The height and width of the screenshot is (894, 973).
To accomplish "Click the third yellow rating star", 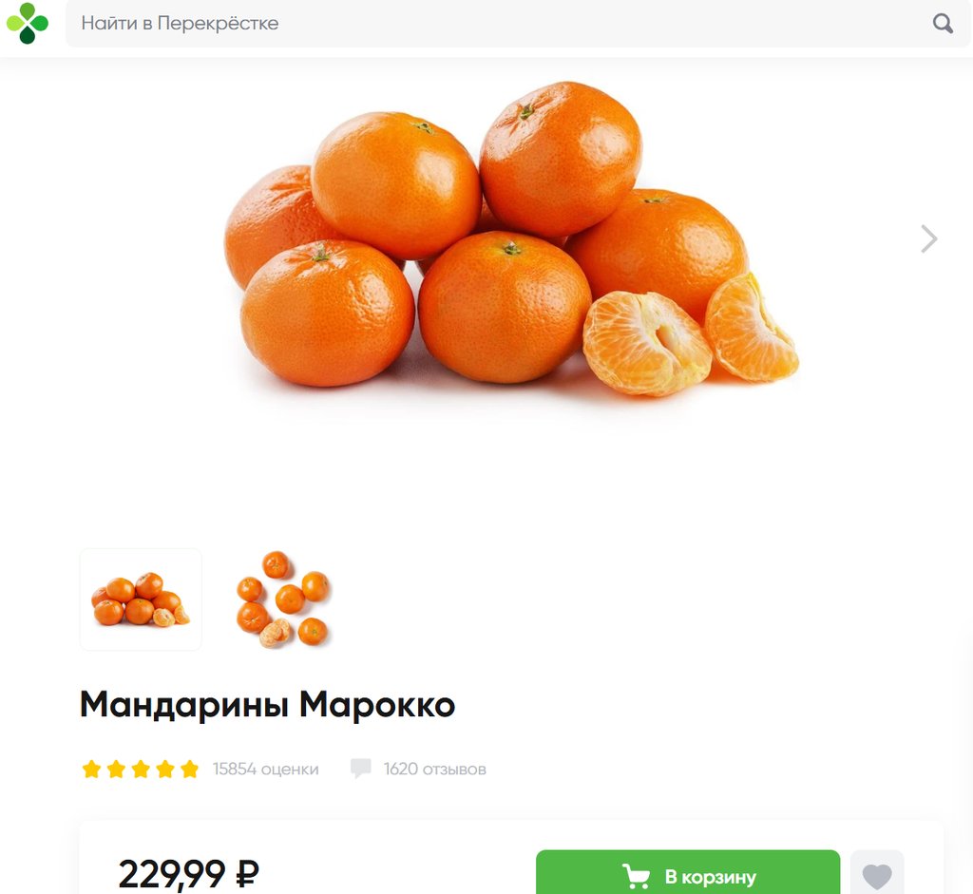I will pyautogui.click(x=141, y=770).
